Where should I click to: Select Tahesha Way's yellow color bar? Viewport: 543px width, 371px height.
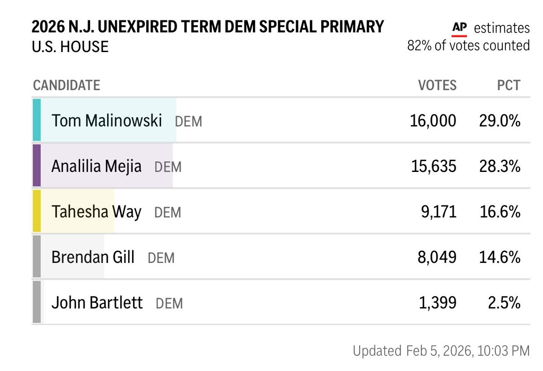click(37, 211)
